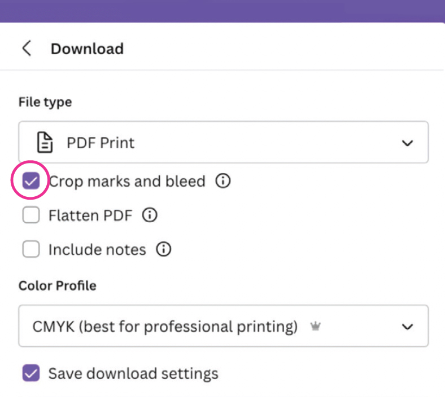Click the document icon beside PDF Print
This screenshot has height=397, width=445.
pos(45,143)
